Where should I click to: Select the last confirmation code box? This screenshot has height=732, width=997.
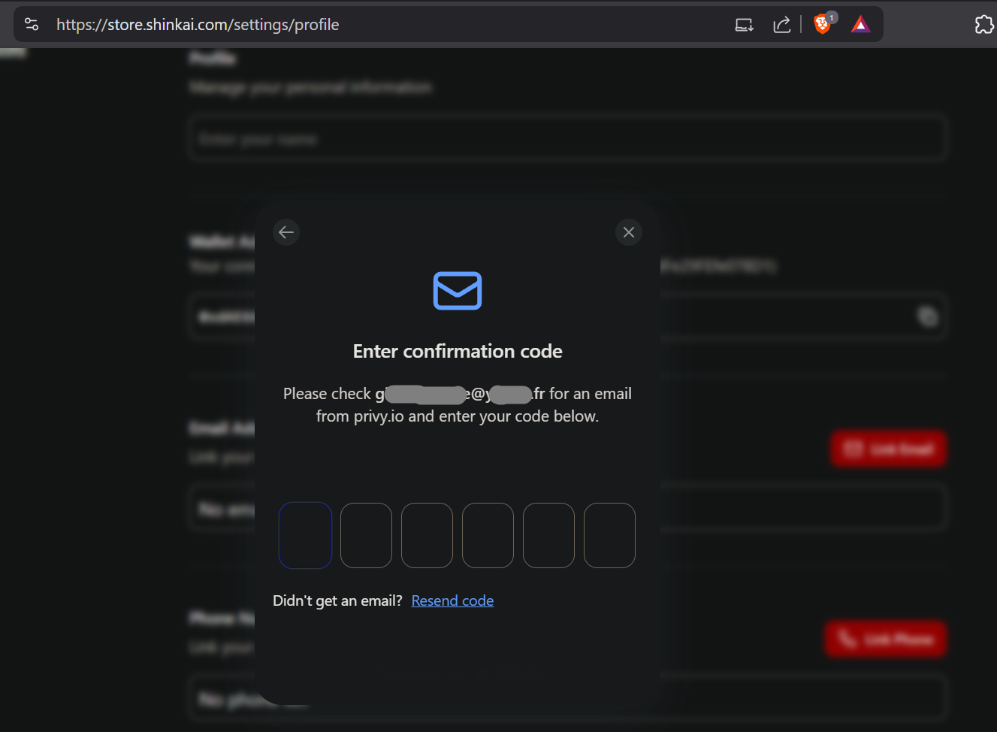click(609, 535)
